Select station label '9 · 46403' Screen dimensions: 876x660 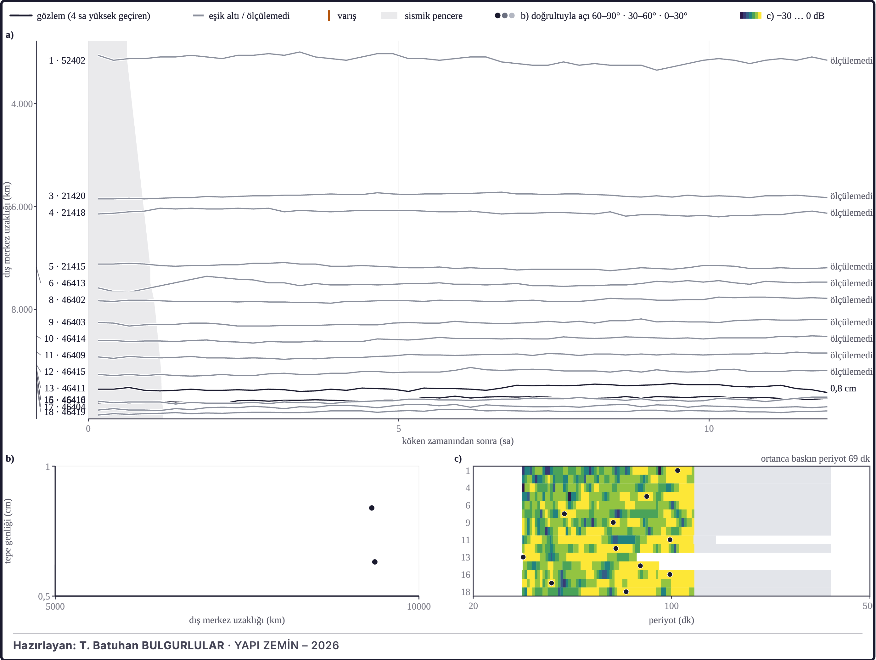[x=67, y=322]
